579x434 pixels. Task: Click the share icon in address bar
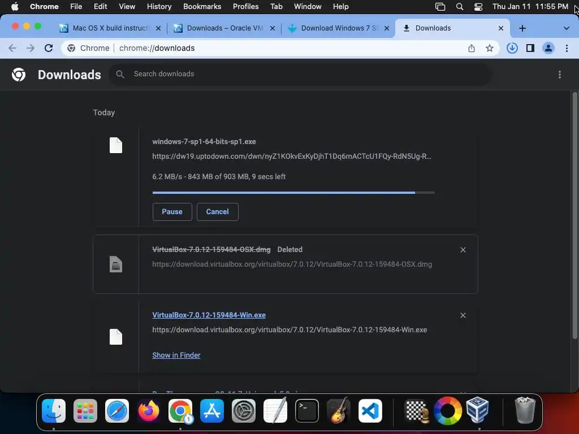(x=472, y=49)
